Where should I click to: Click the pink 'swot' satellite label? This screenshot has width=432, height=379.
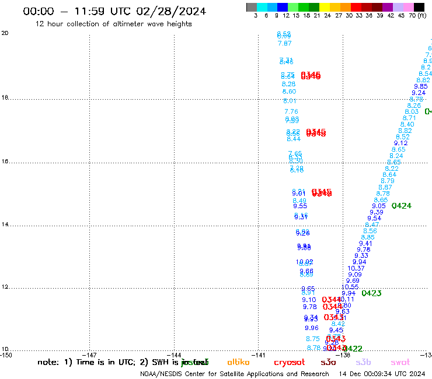click(x=400, y=363)
